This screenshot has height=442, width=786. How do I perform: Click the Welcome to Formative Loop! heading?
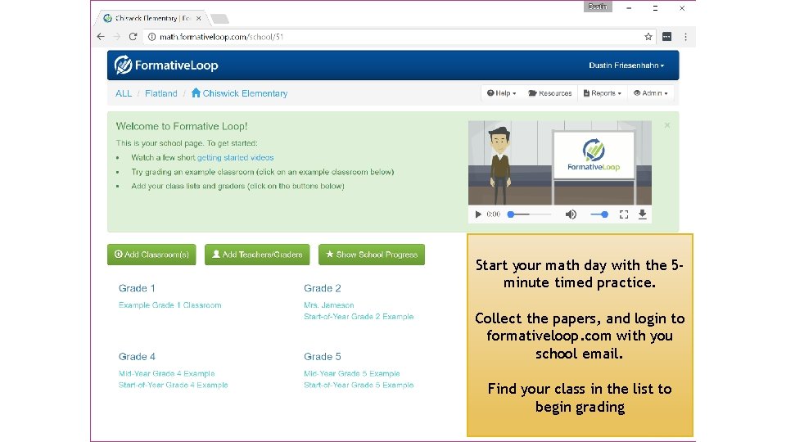(x=182, y=126)
